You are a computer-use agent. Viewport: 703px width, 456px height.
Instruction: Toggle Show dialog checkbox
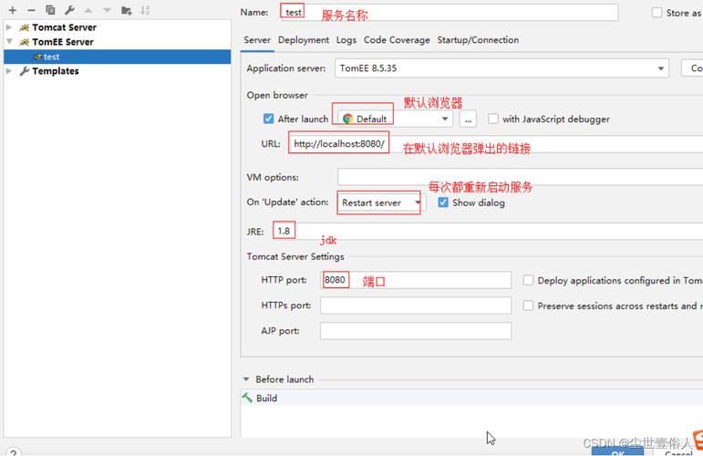coord(443,202)
